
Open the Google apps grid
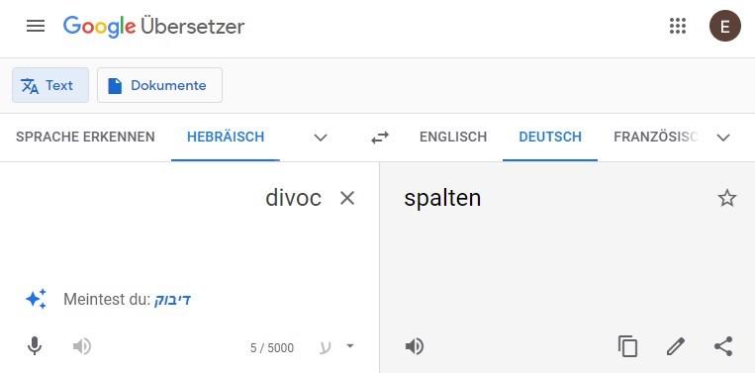click(x=678, y=26)
